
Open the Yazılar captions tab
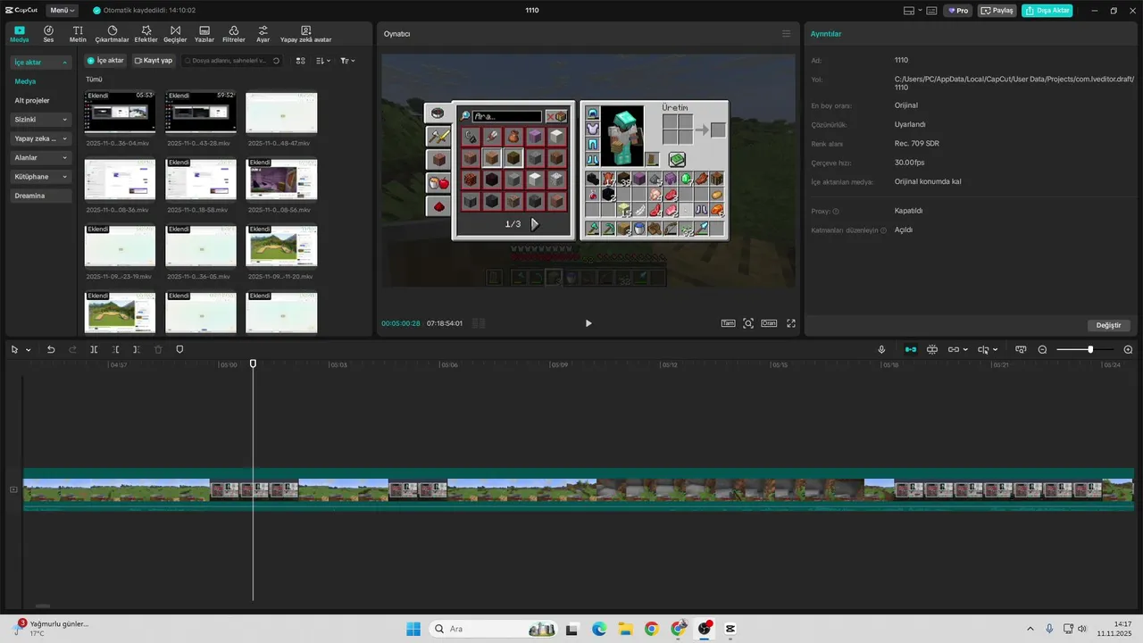pyautogui.click(x=204, y=34)
